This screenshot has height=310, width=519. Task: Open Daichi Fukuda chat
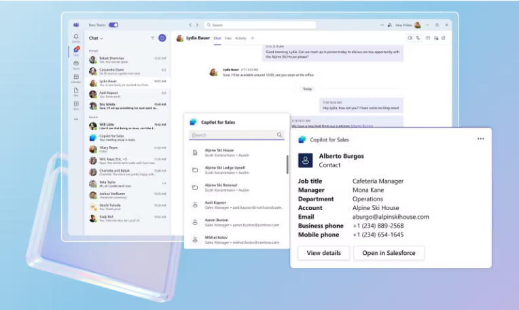tap(128, 207)
